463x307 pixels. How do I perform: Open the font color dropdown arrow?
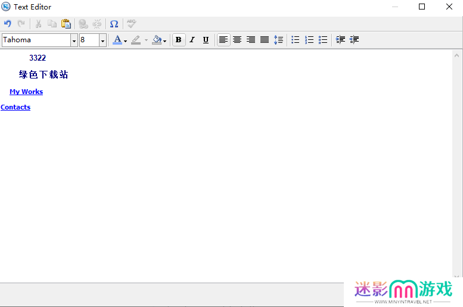(x=126, y=40)
